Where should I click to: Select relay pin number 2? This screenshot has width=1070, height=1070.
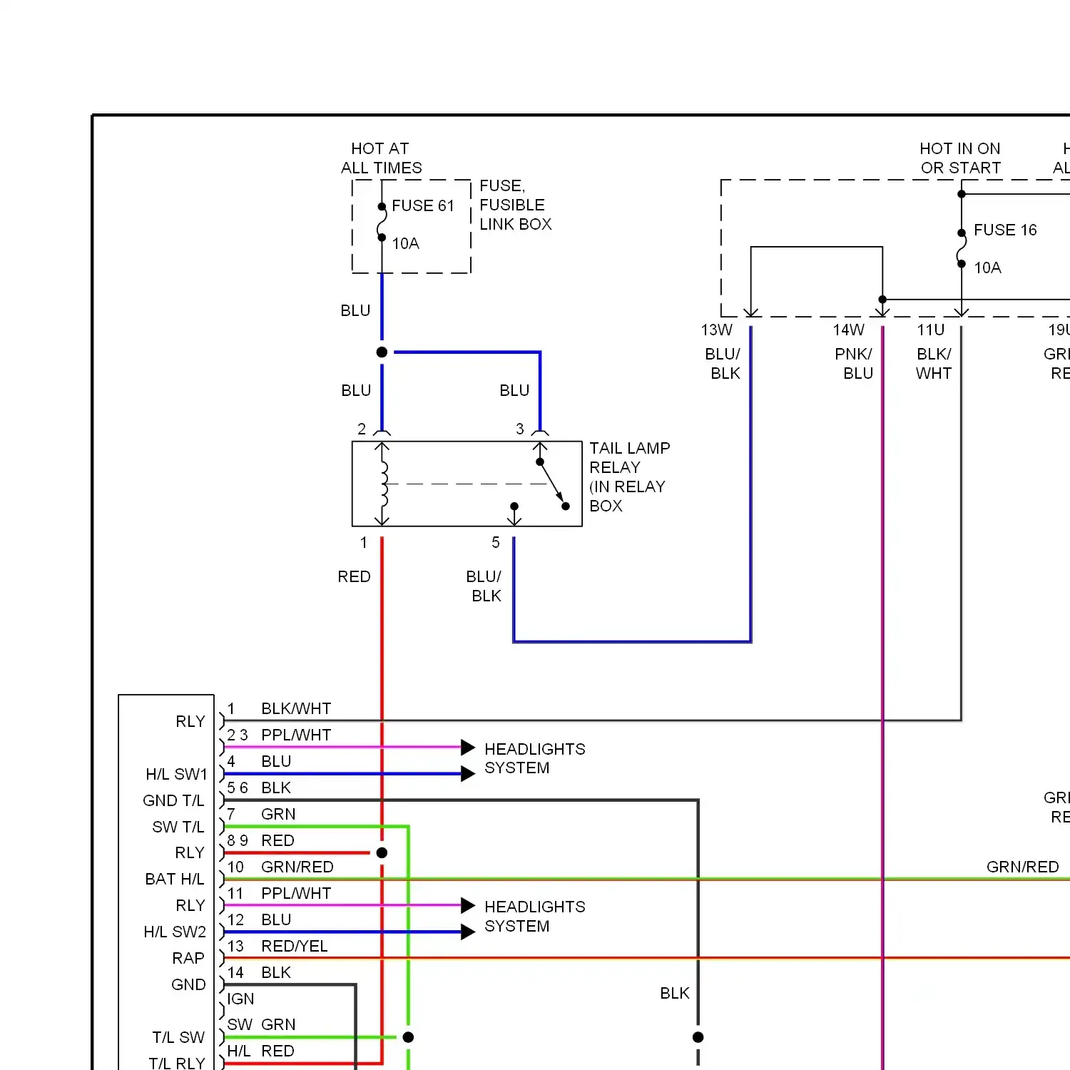pos(362,429)
